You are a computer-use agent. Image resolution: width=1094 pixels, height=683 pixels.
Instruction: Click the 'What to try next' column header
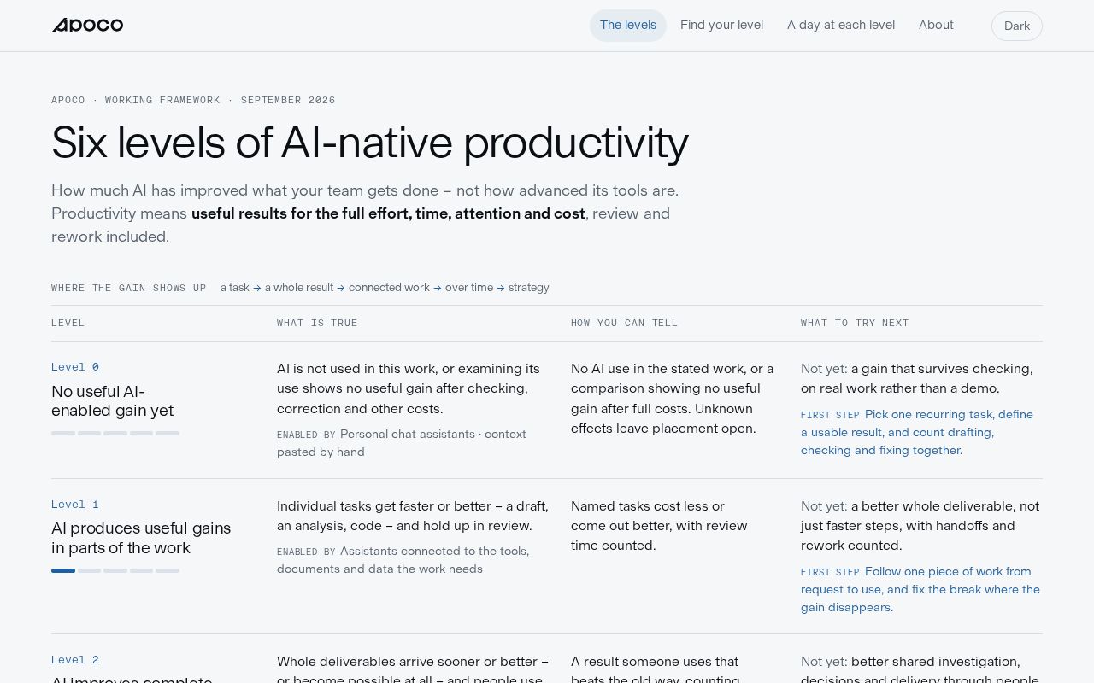(855, 324)
